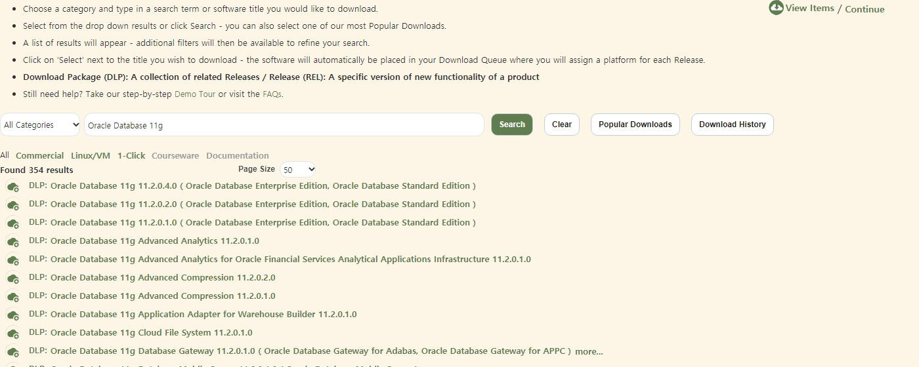Screen dimensions: 919x367
Task: Switch to the Documentation filter tab
Action: pos(238,155)
